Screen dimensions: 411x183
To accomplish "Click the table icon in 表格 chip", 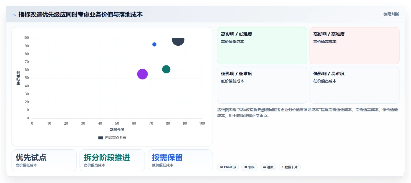I will [x=246, y=167].
